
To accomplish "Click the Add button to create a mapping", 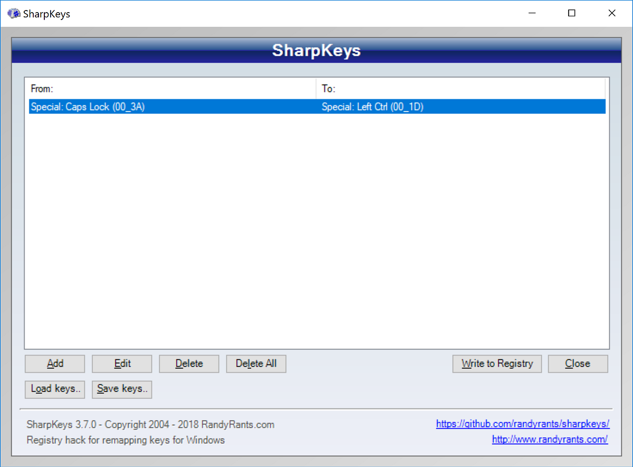I will coord(54,364).
